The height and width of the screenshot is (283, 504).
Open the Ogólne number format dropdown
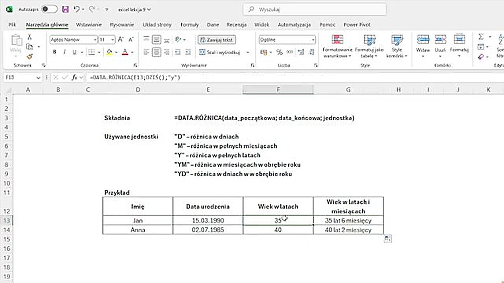point(312,39)
